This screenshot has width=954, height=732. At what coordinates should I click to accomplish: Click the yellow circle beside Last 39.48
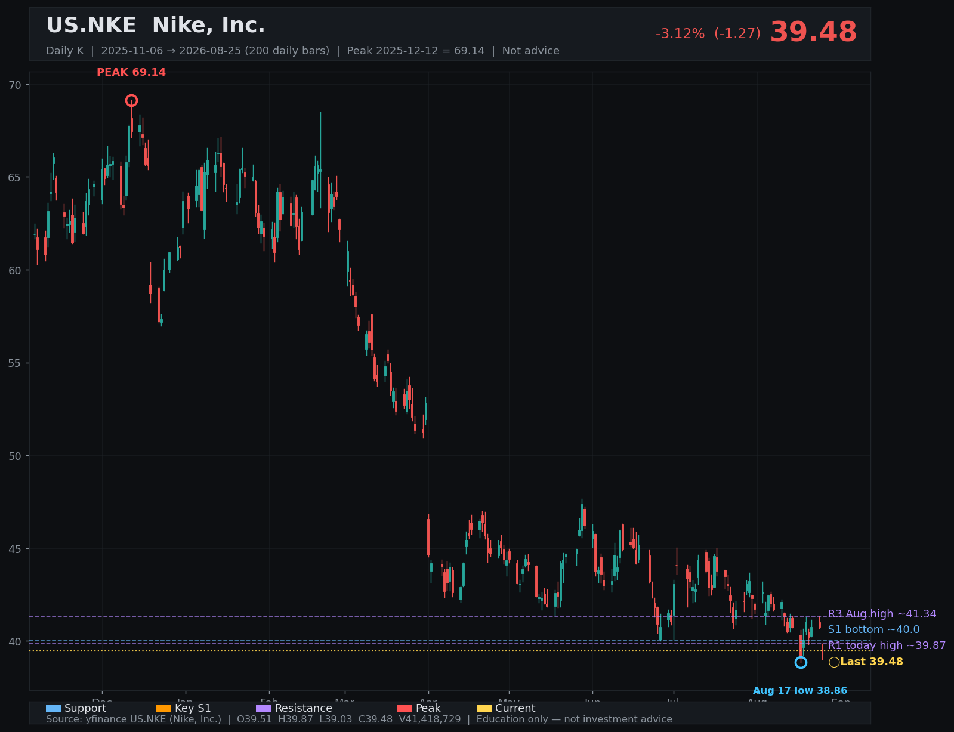pos(834,662)
